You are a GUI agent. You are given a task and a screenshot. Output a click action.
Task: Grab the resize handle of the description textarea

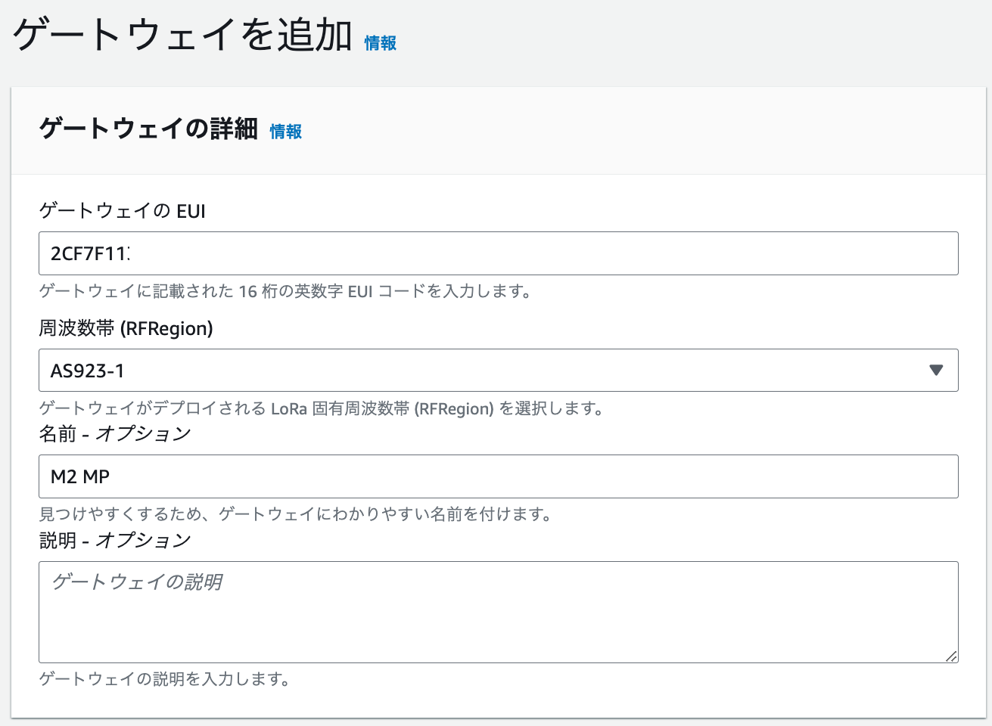pos(951,656)
